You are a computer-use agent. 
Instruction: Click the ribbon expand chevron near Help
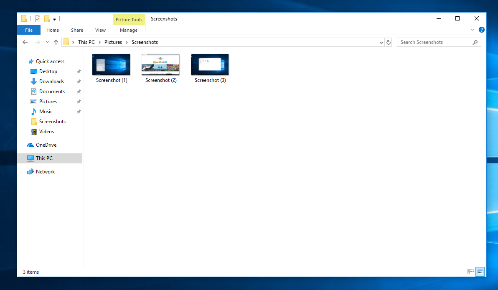tap(472, 30)
